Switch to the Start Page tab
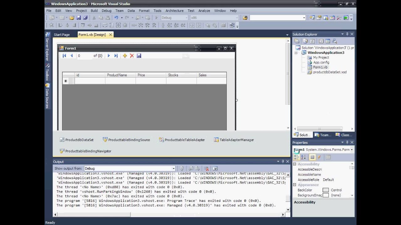401x225 pixels. (62, 35)
